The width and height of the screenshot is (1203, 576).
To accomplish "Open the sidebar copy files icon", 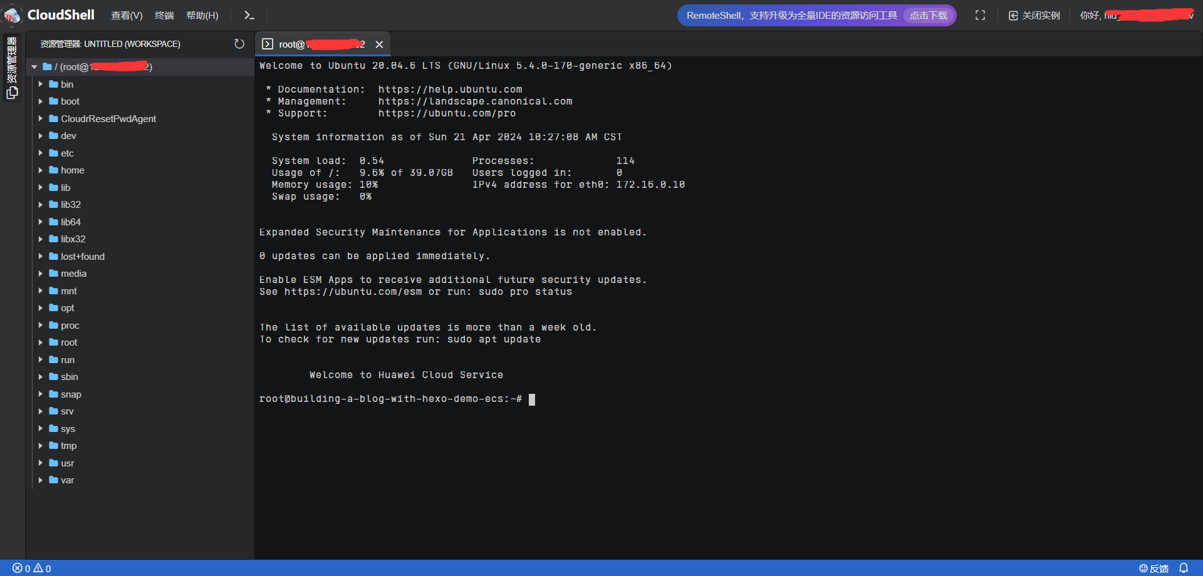I will click(x=12, y=93).
